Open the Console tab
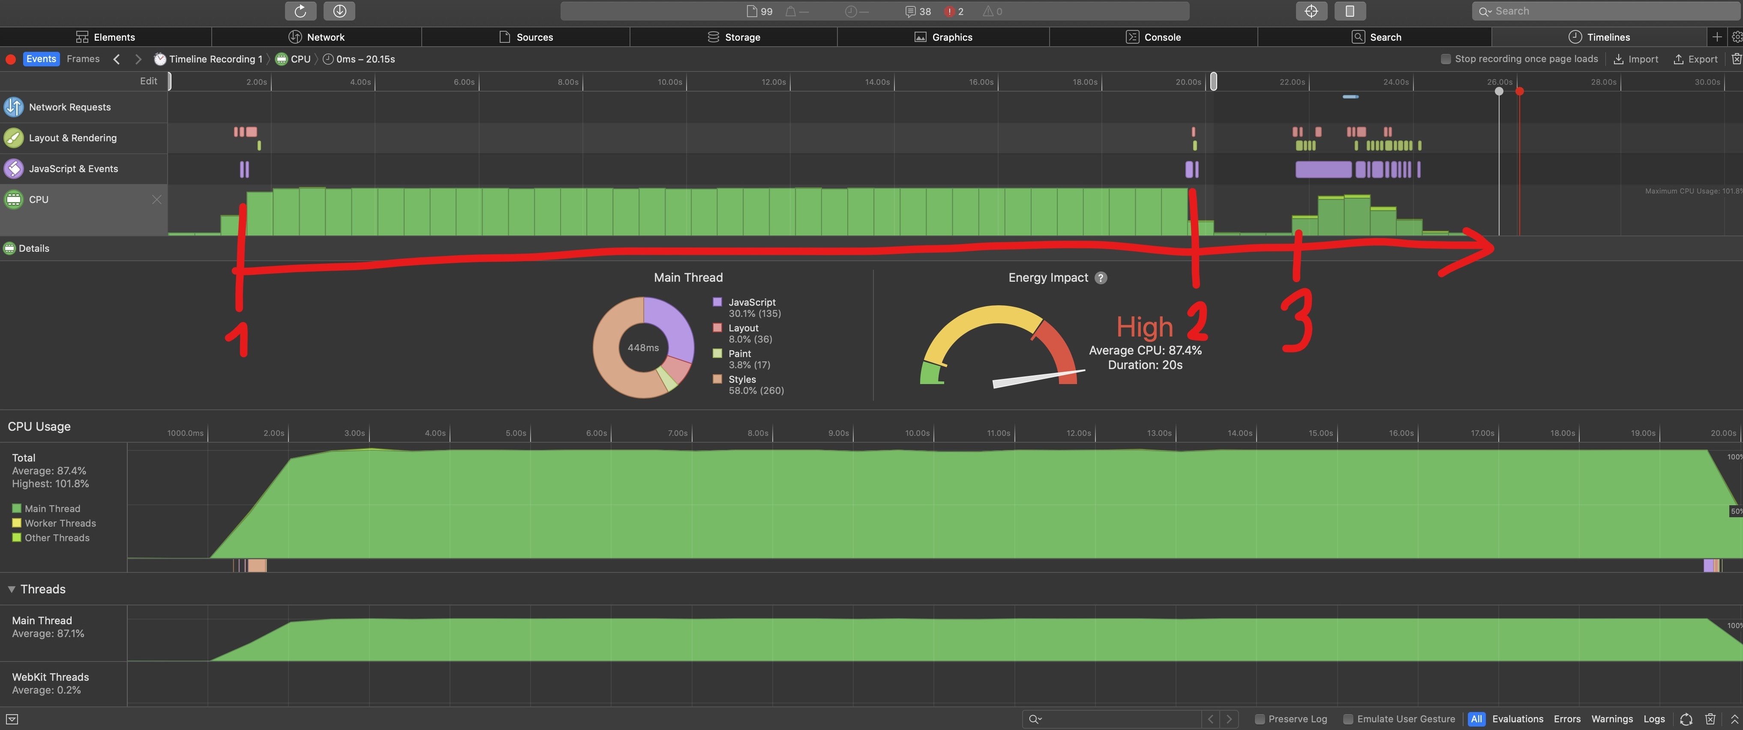This screenshot has width=1743, height=730. coord(1153,37)
